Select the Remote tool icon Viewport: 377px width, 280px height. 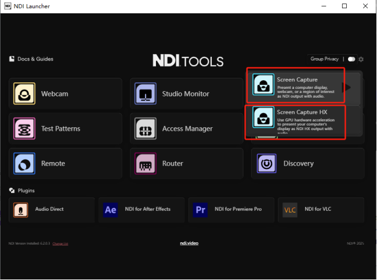[x=24, y=163]
